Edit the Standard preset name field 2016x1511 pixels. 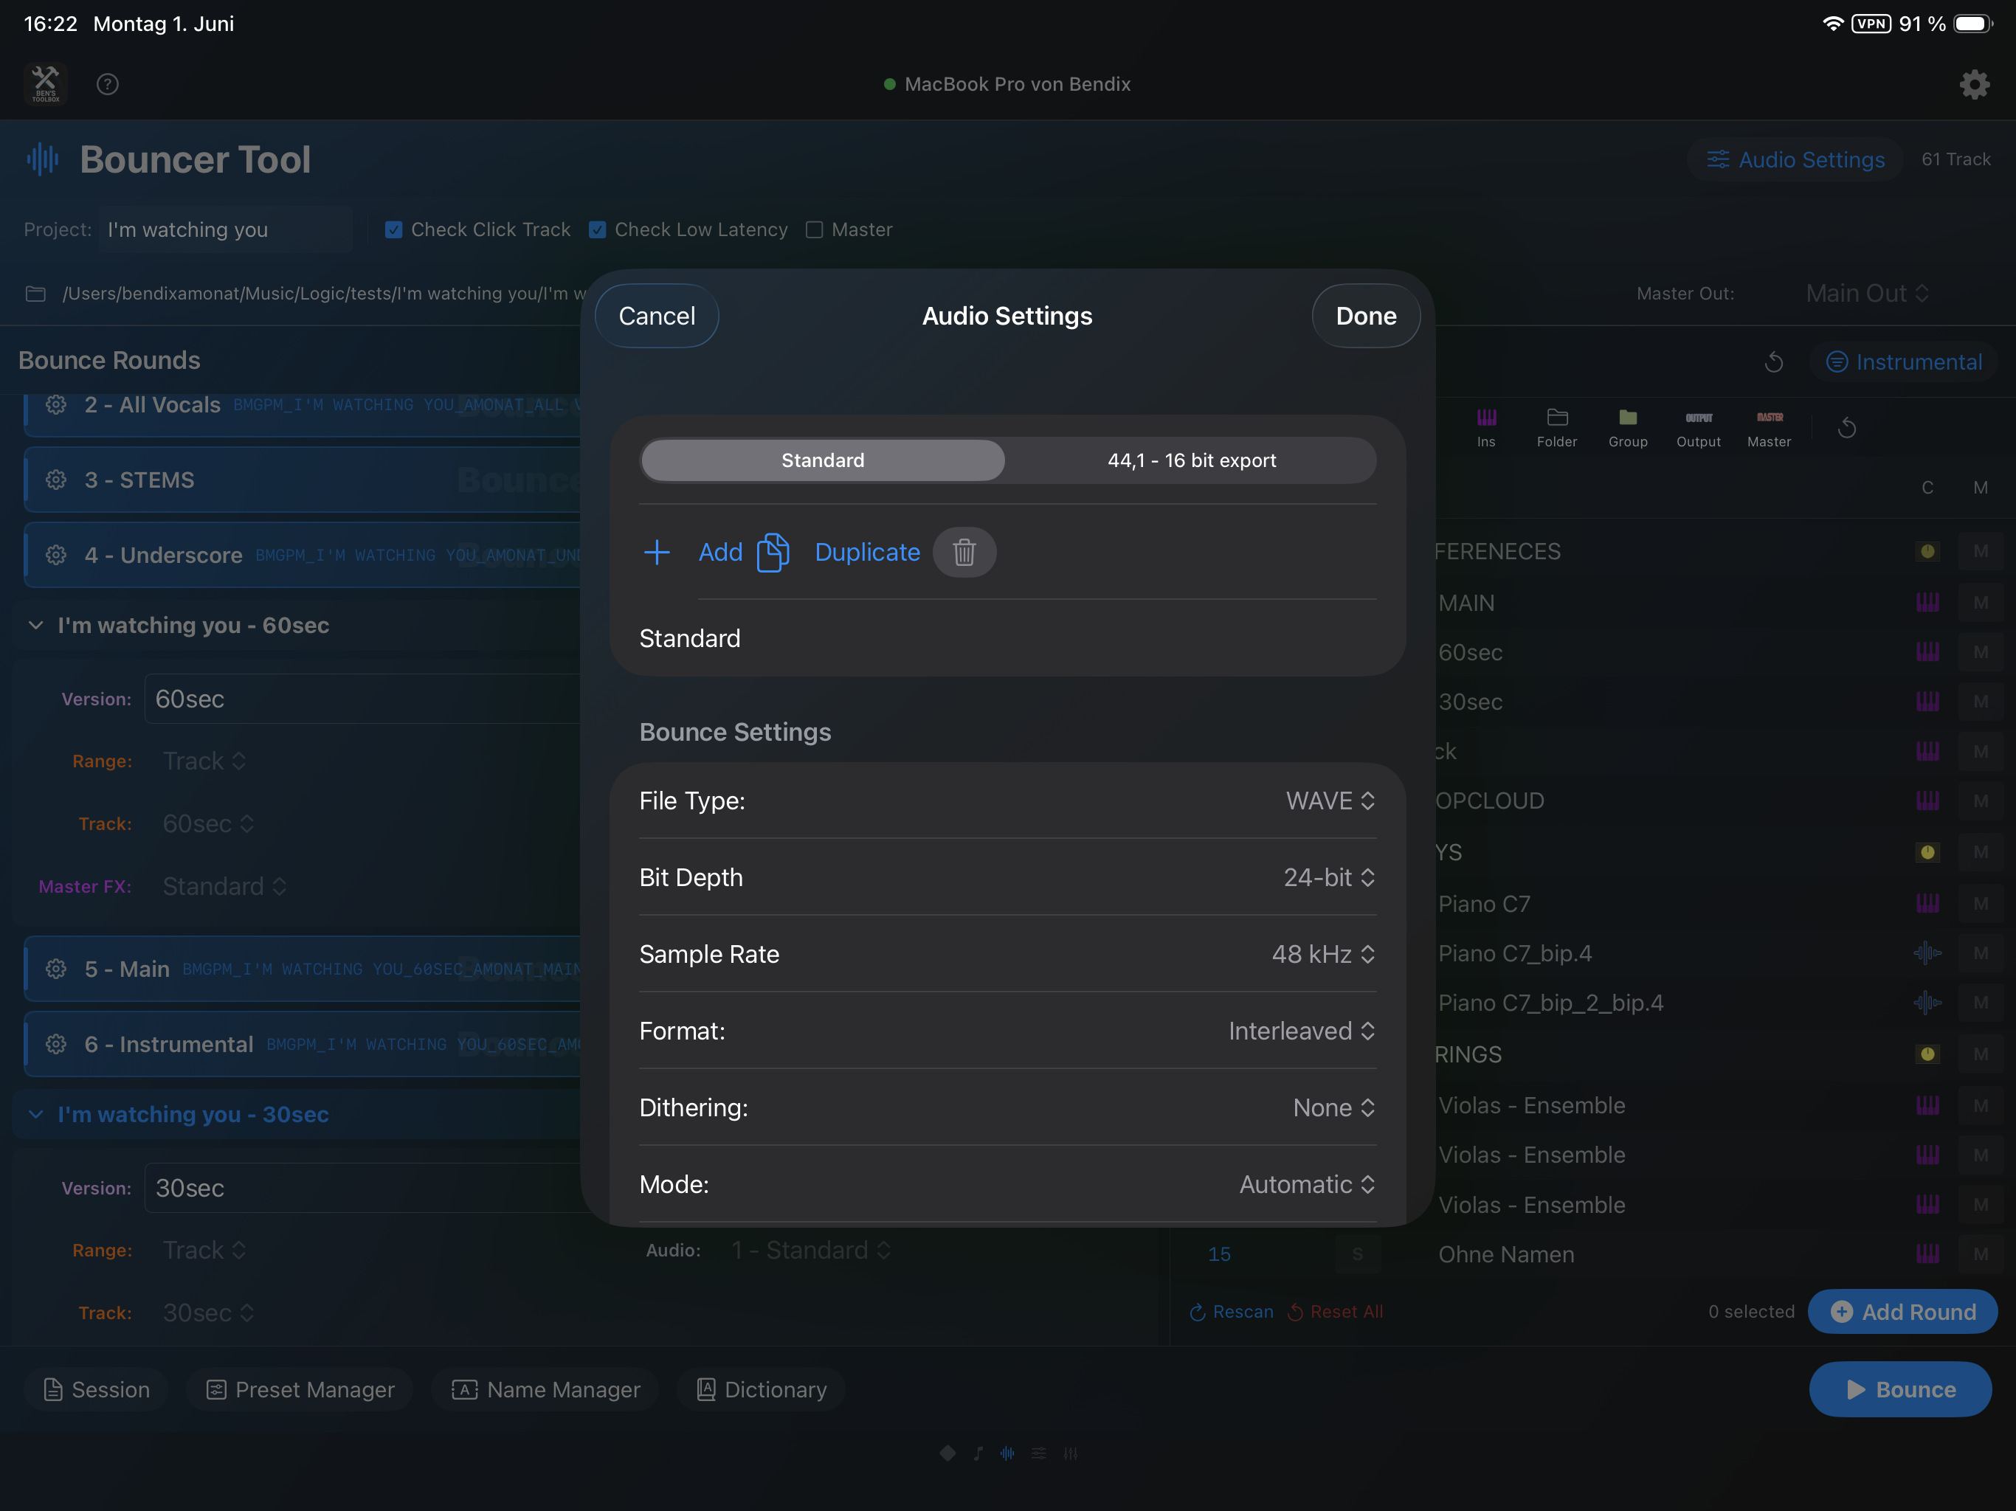click(x=1007, y=638)
